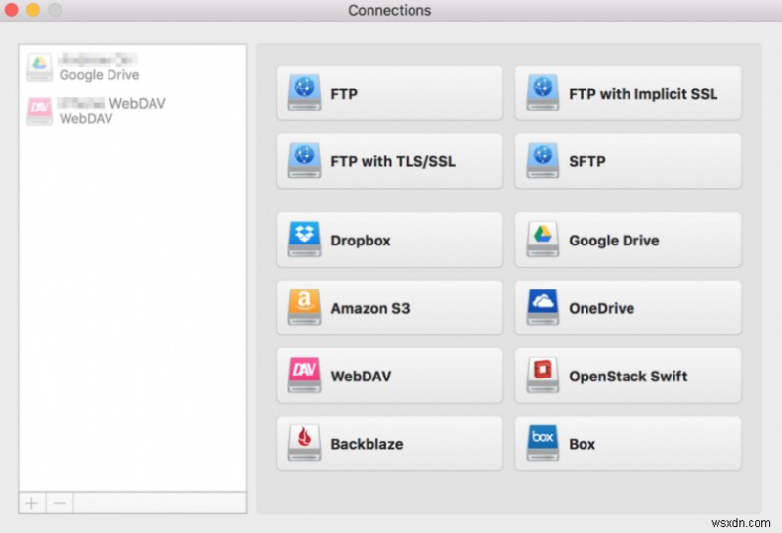The height and width of the screenshot is (533, 782).
Task: Add a new connection with plus button
Action: (32, 503)
